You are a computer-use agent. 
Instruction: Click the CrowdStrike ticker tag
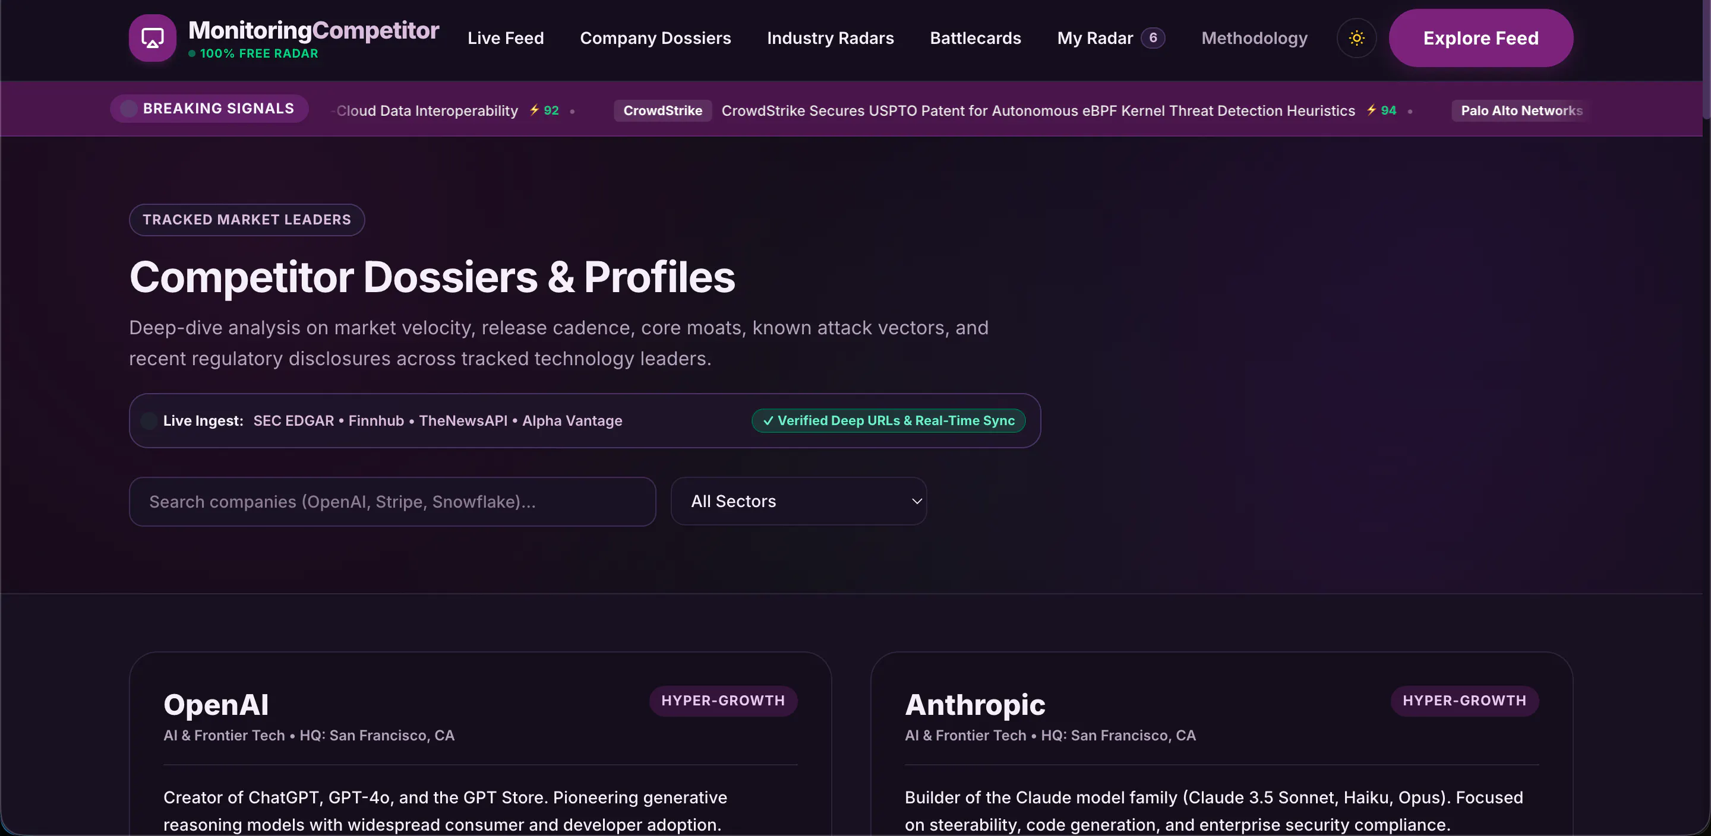(662, 110)
